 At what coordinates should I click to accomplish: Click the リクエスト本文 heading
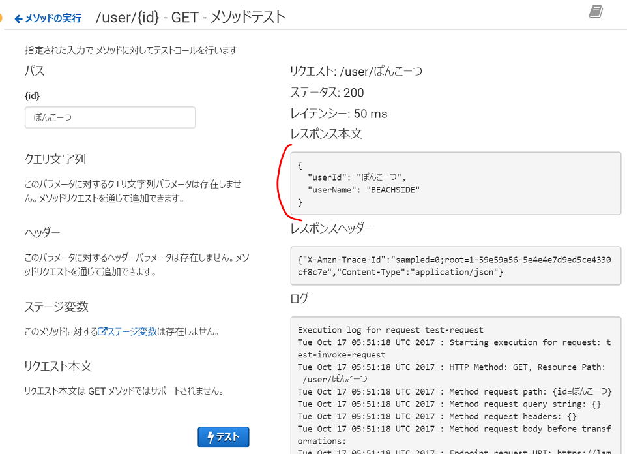tap(59, 366)
